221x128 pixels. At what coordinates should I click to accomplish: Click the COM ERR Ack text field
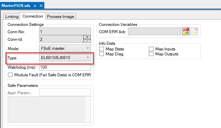[155, 32]
